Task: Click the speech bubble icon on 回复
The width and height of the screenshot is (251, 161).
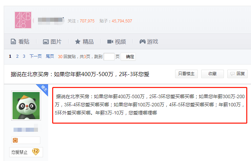Action: 232,74
